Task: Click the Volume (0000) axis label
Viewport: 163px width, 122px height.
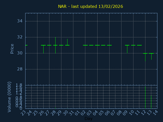Action: (x=9, y=97)
